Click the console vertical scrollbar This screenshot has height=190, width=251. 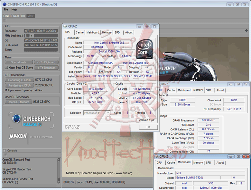59,171
